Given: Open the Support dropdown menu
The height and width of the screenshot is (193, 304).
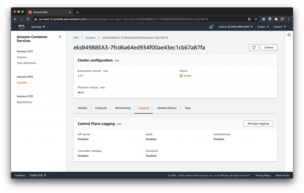Looking at the screenshot, I should pos(280,27).
